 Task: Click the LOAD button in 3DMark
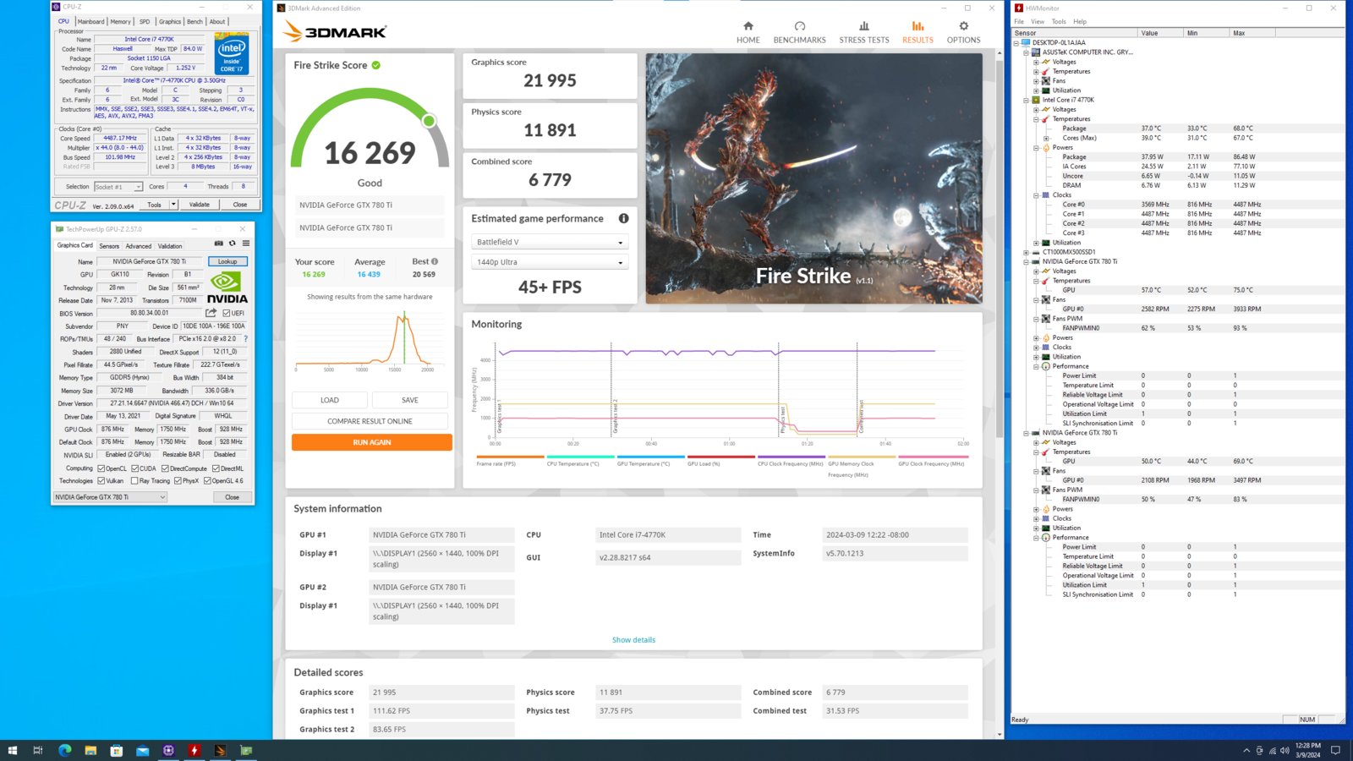[x=330, y=400]
